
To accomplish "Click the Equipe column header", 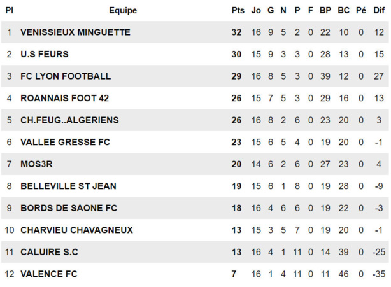I will click(123, 11).
